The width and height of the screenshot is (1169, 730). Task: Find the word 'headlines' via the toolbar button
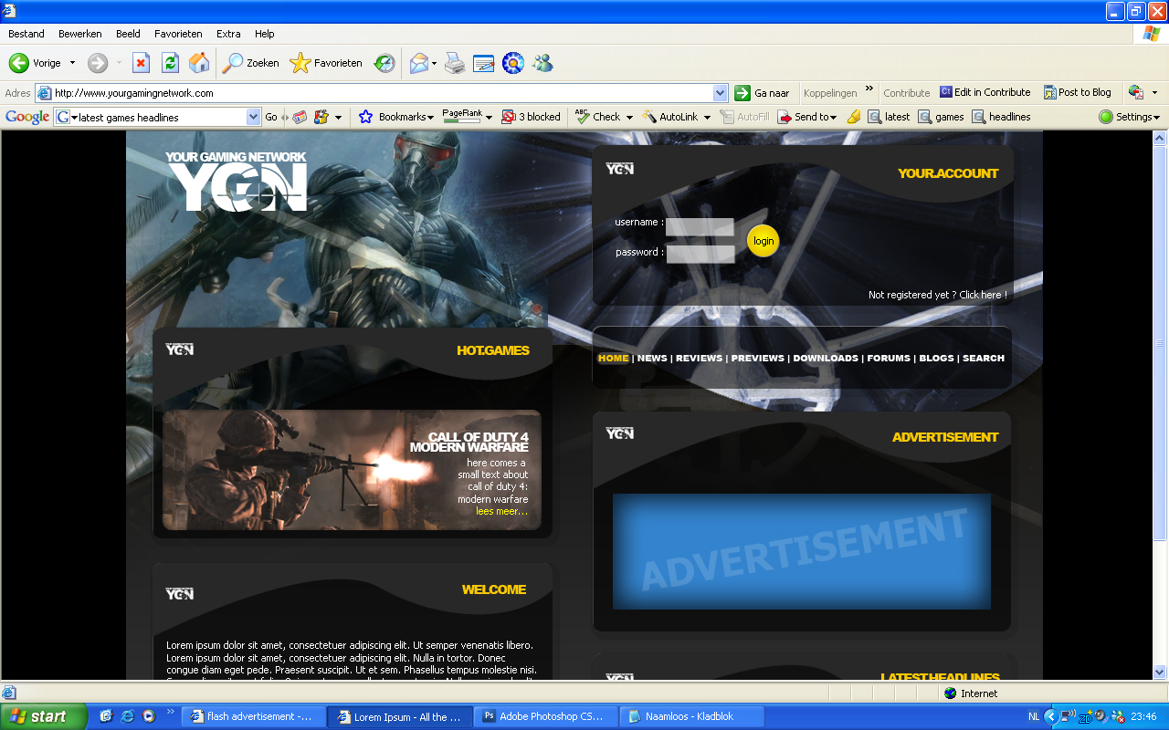click(x=1002, y=117)
